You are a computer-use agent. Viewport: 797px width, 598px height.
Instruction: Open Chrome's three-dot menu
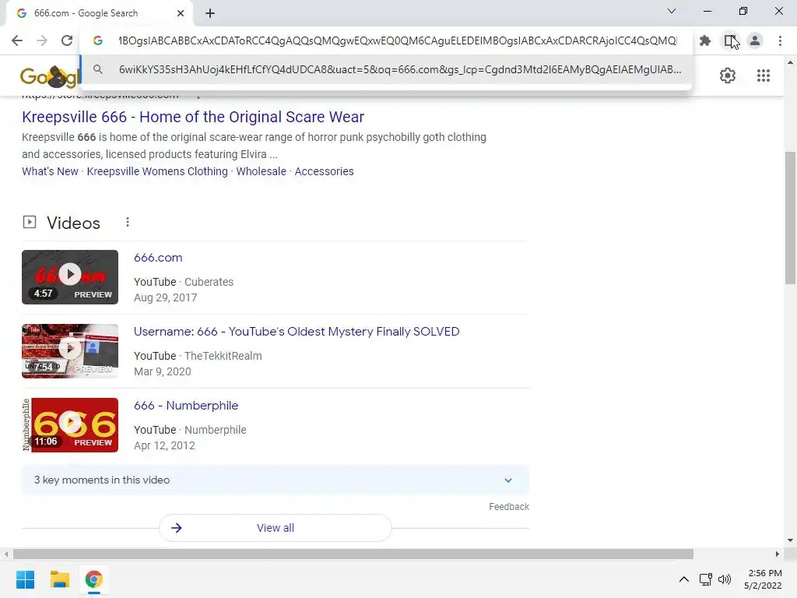[780, 40]
